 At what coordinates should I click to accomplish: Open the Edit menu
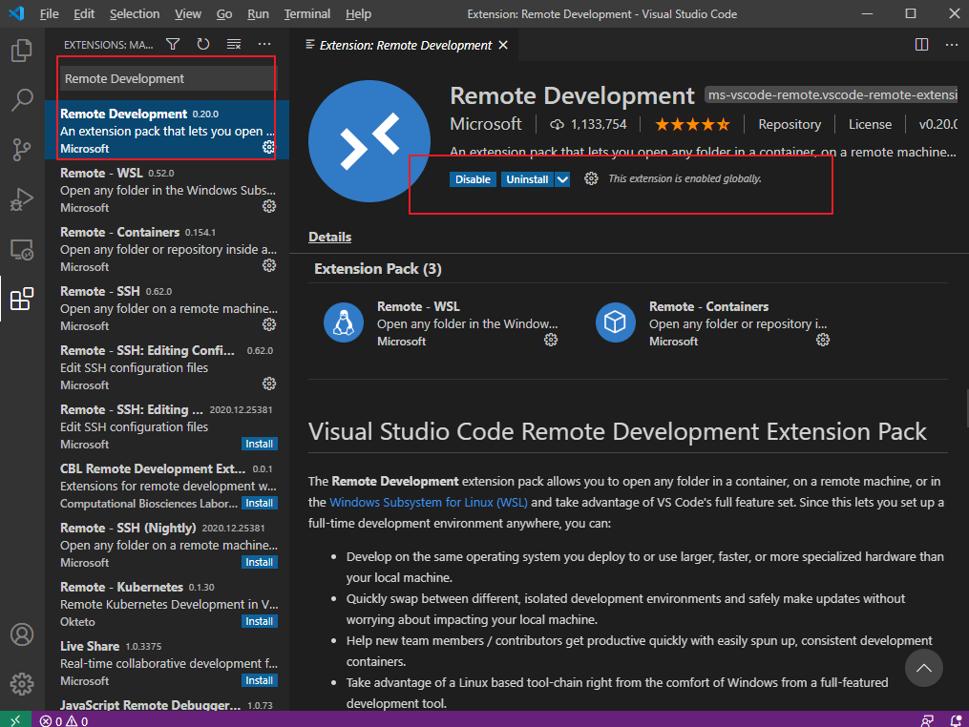[83, 13]
